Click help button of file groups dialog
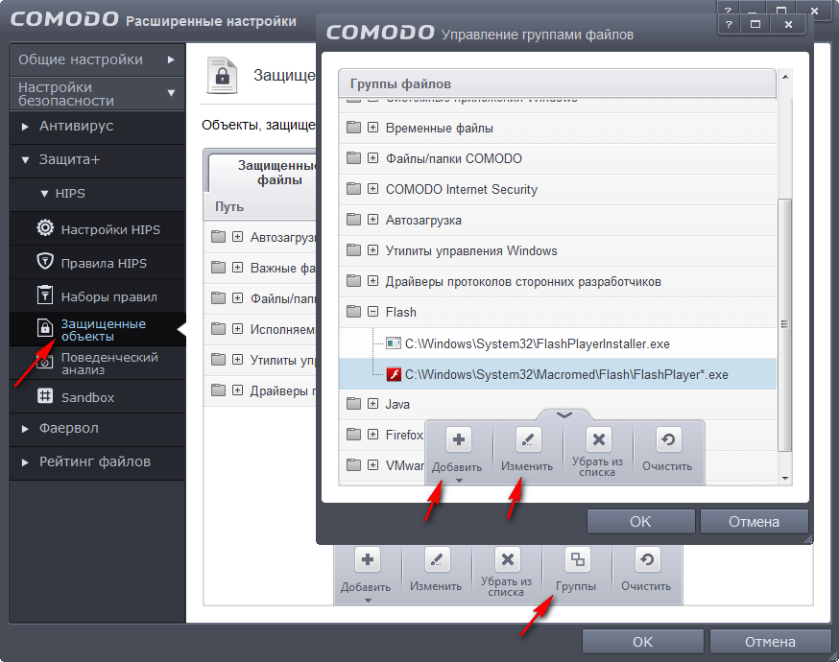 729,24
